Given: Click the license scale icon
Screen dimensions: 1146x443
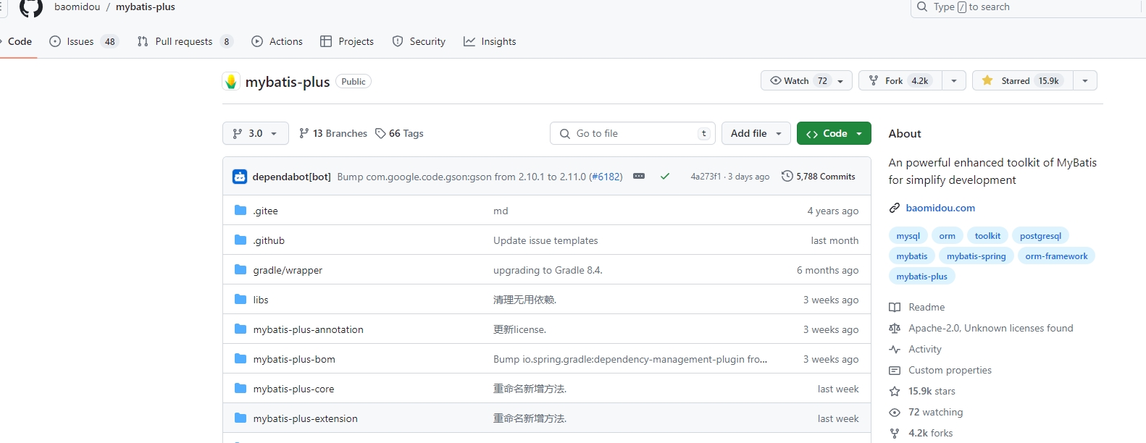Looking at the screenshot, I should click(x=895, y=329).
